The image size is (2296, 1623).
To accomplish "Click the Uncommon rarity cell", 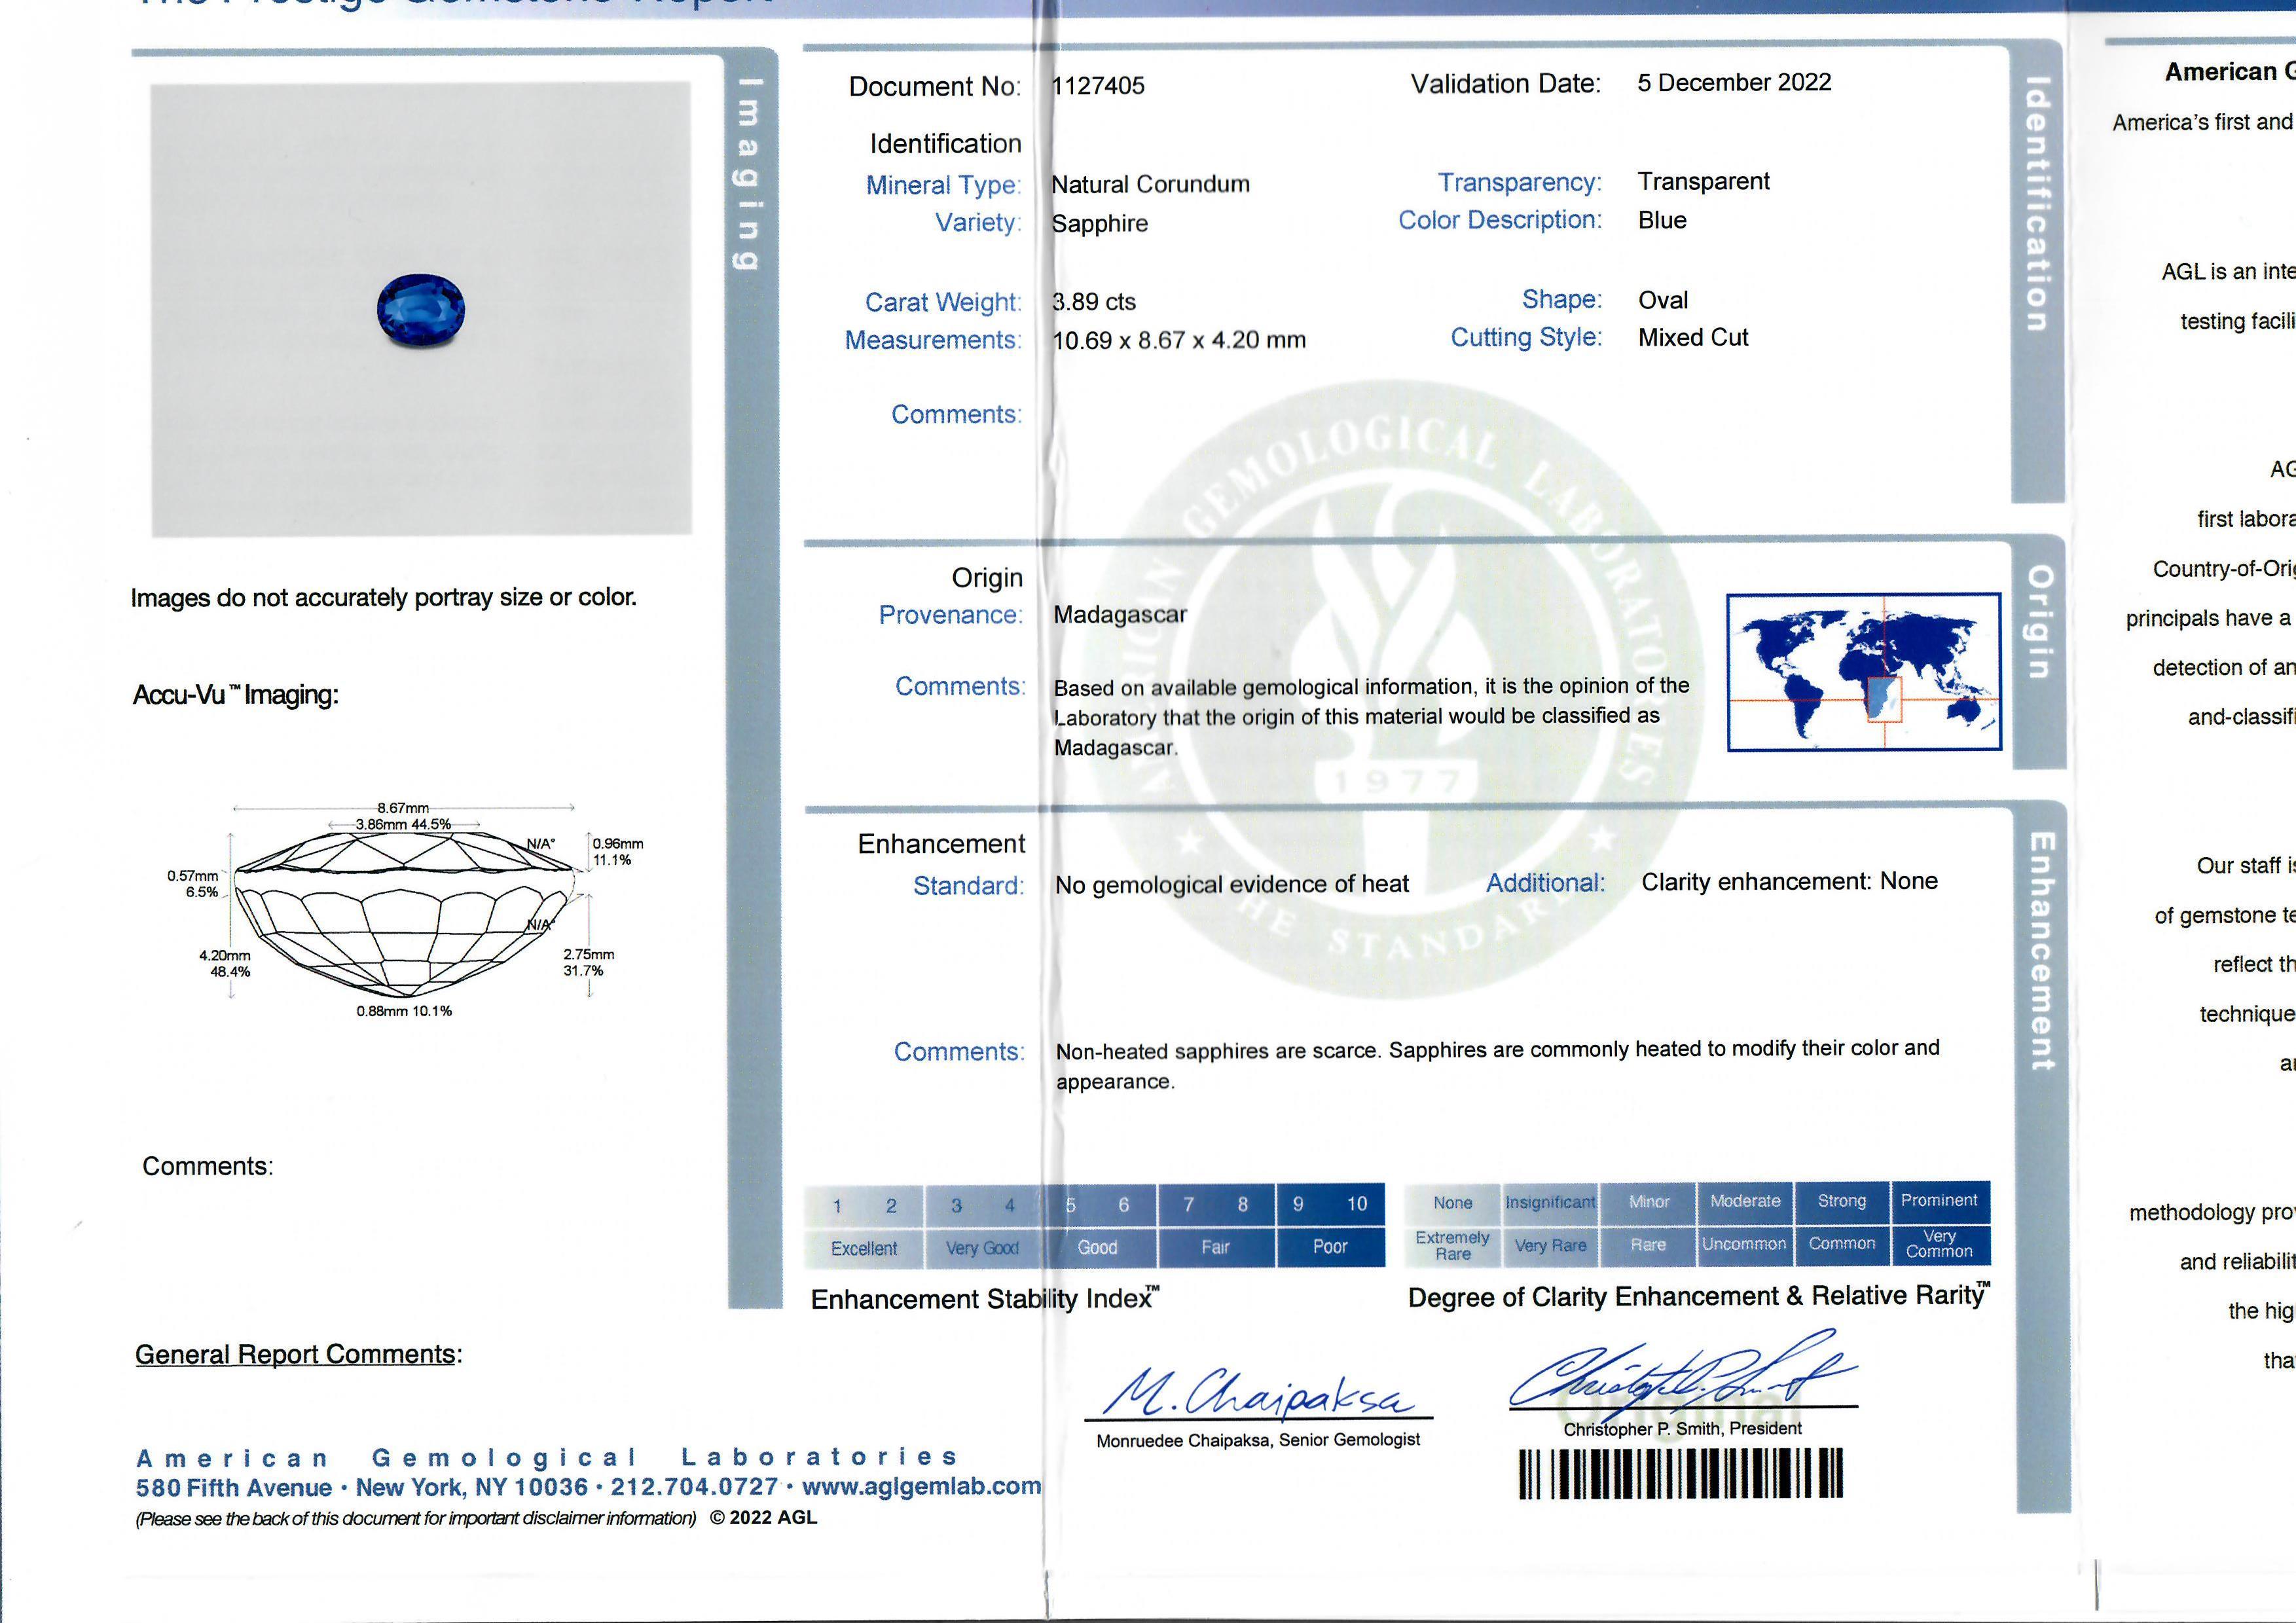I will 1744,1245.
